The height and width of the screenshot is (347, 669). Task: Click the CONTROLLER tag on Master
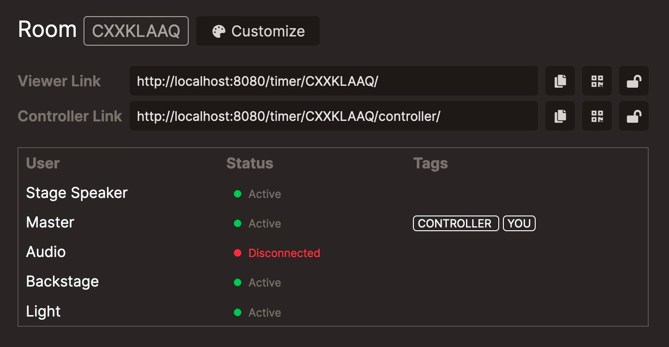pyautogui.click(x=455, y=223)
